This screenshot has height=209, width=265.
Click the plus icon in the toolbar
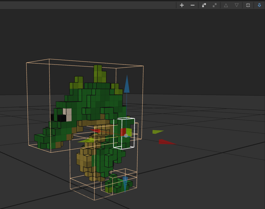click(x=182, y=5)
